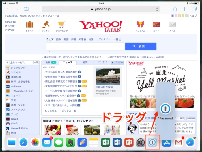The width and height of the screenshot is (202, 152).
Task: Open the もっと見る link
Action: (x=50, y=111)
